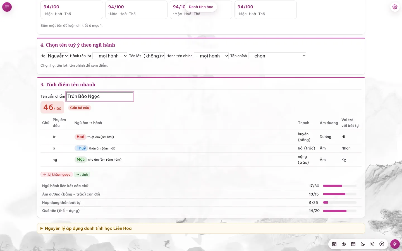Viewport: 402px width, 251px height.
Task: Click the crescent moon icon
Action: click(363, 244)
